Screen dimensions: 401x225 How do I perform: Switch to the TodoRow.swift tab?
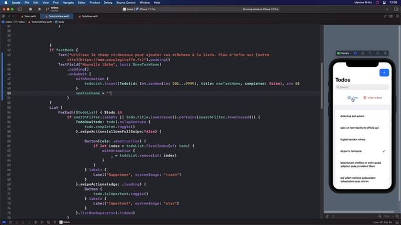click(88, 16)
